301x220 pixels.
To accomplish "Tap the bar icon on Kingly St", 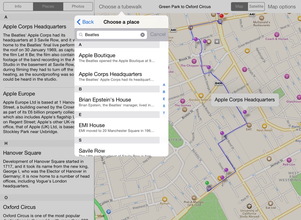I will [x=244, y=69].
